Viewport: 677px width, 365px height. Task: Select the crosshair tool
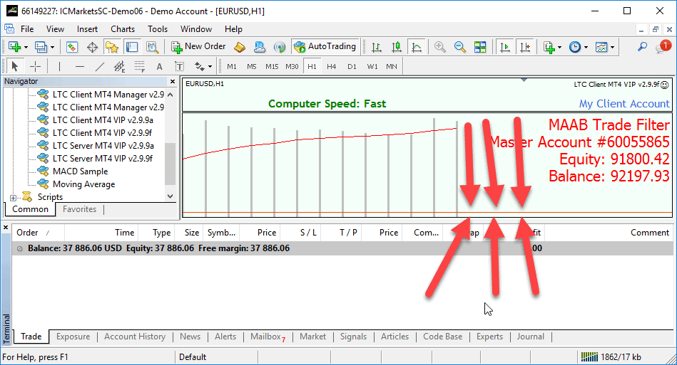pos(35,66)
